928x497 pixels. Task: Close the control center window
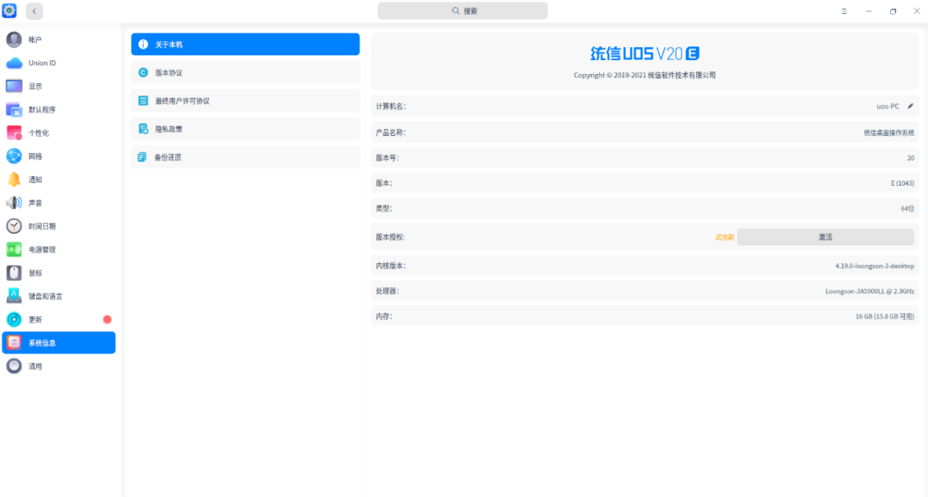(917, 10)
